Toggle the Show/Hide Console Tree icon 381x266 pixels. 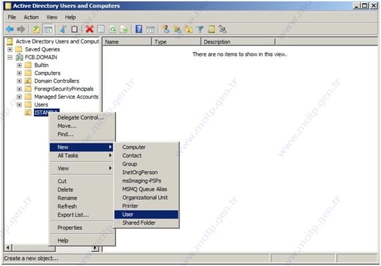tap(48, 29)
